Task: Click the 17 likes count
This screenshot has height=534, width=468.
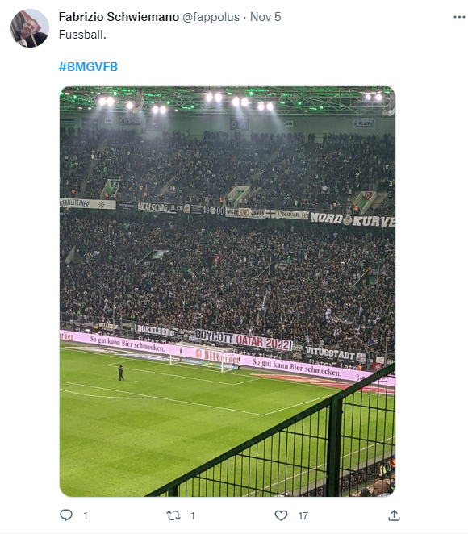Action: pyautogui.click(x=303, y=515)
